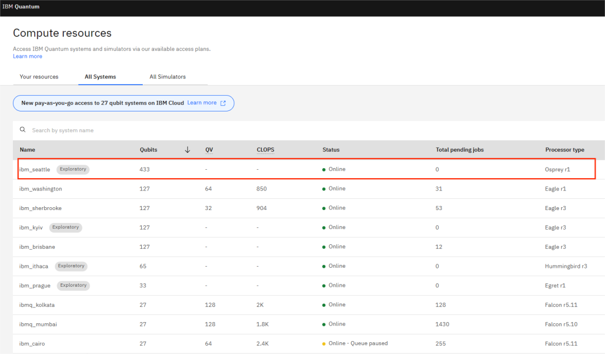Click the Eagle r3 processor for ibm_sherbrooke
The image size is (605, 354).
click(x=556, y=208)
